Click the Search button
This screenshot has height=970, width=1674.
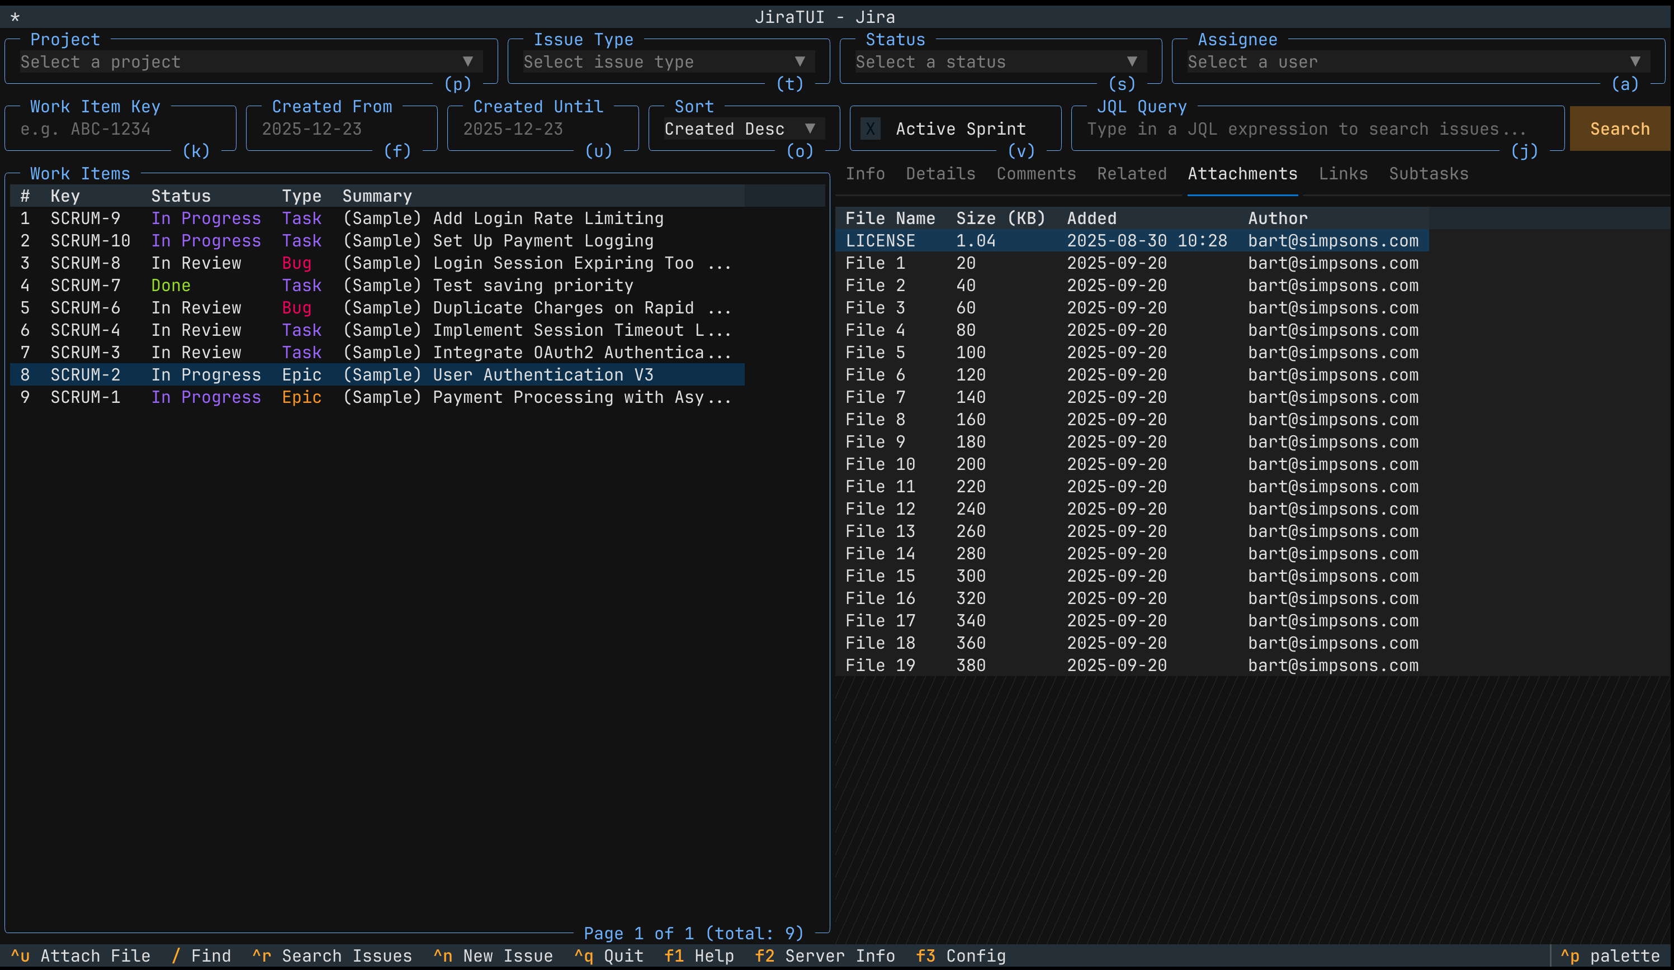coord(1620,129)
